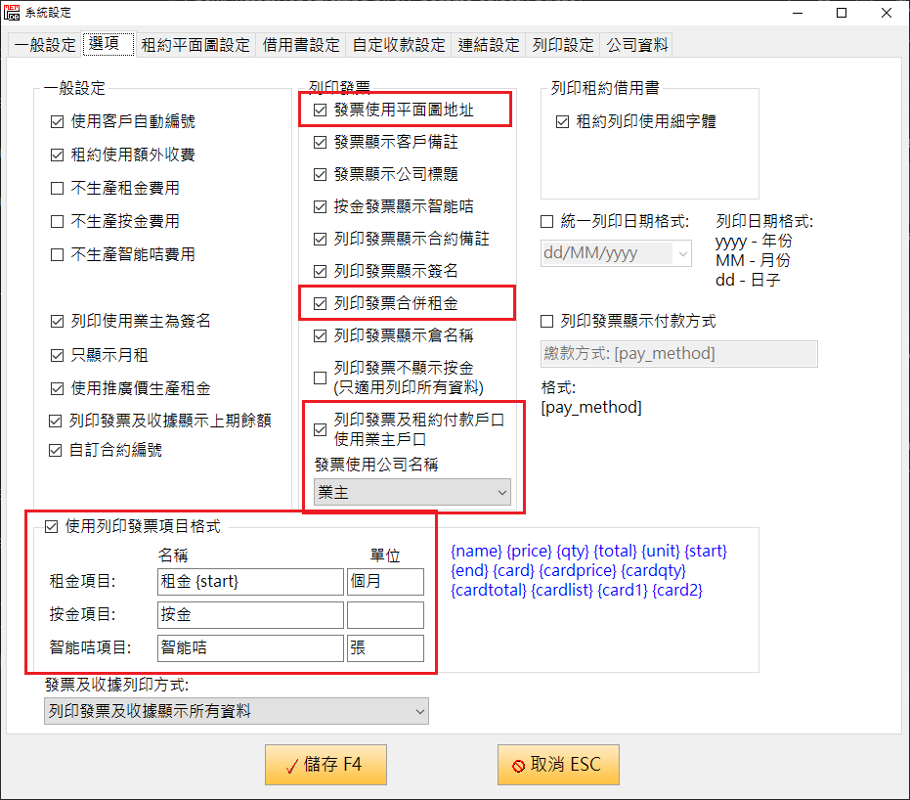
Task: Enable 統一列印日期格式 checkbox
Action: 547,221
